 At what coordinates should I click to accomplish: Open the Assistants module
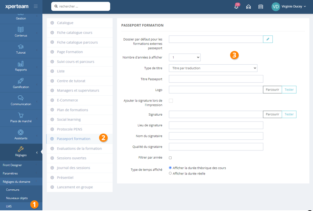pos(21,135)
